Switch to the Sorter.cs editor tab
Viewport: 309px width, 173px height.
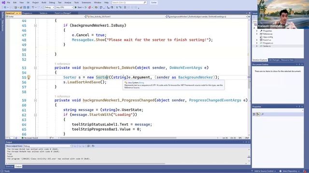[43, 13]
